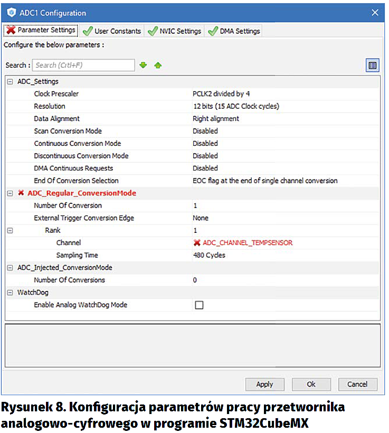Open the NVIC Settings tab
Viewport: 389px width, 433px height.
(175, 31)
